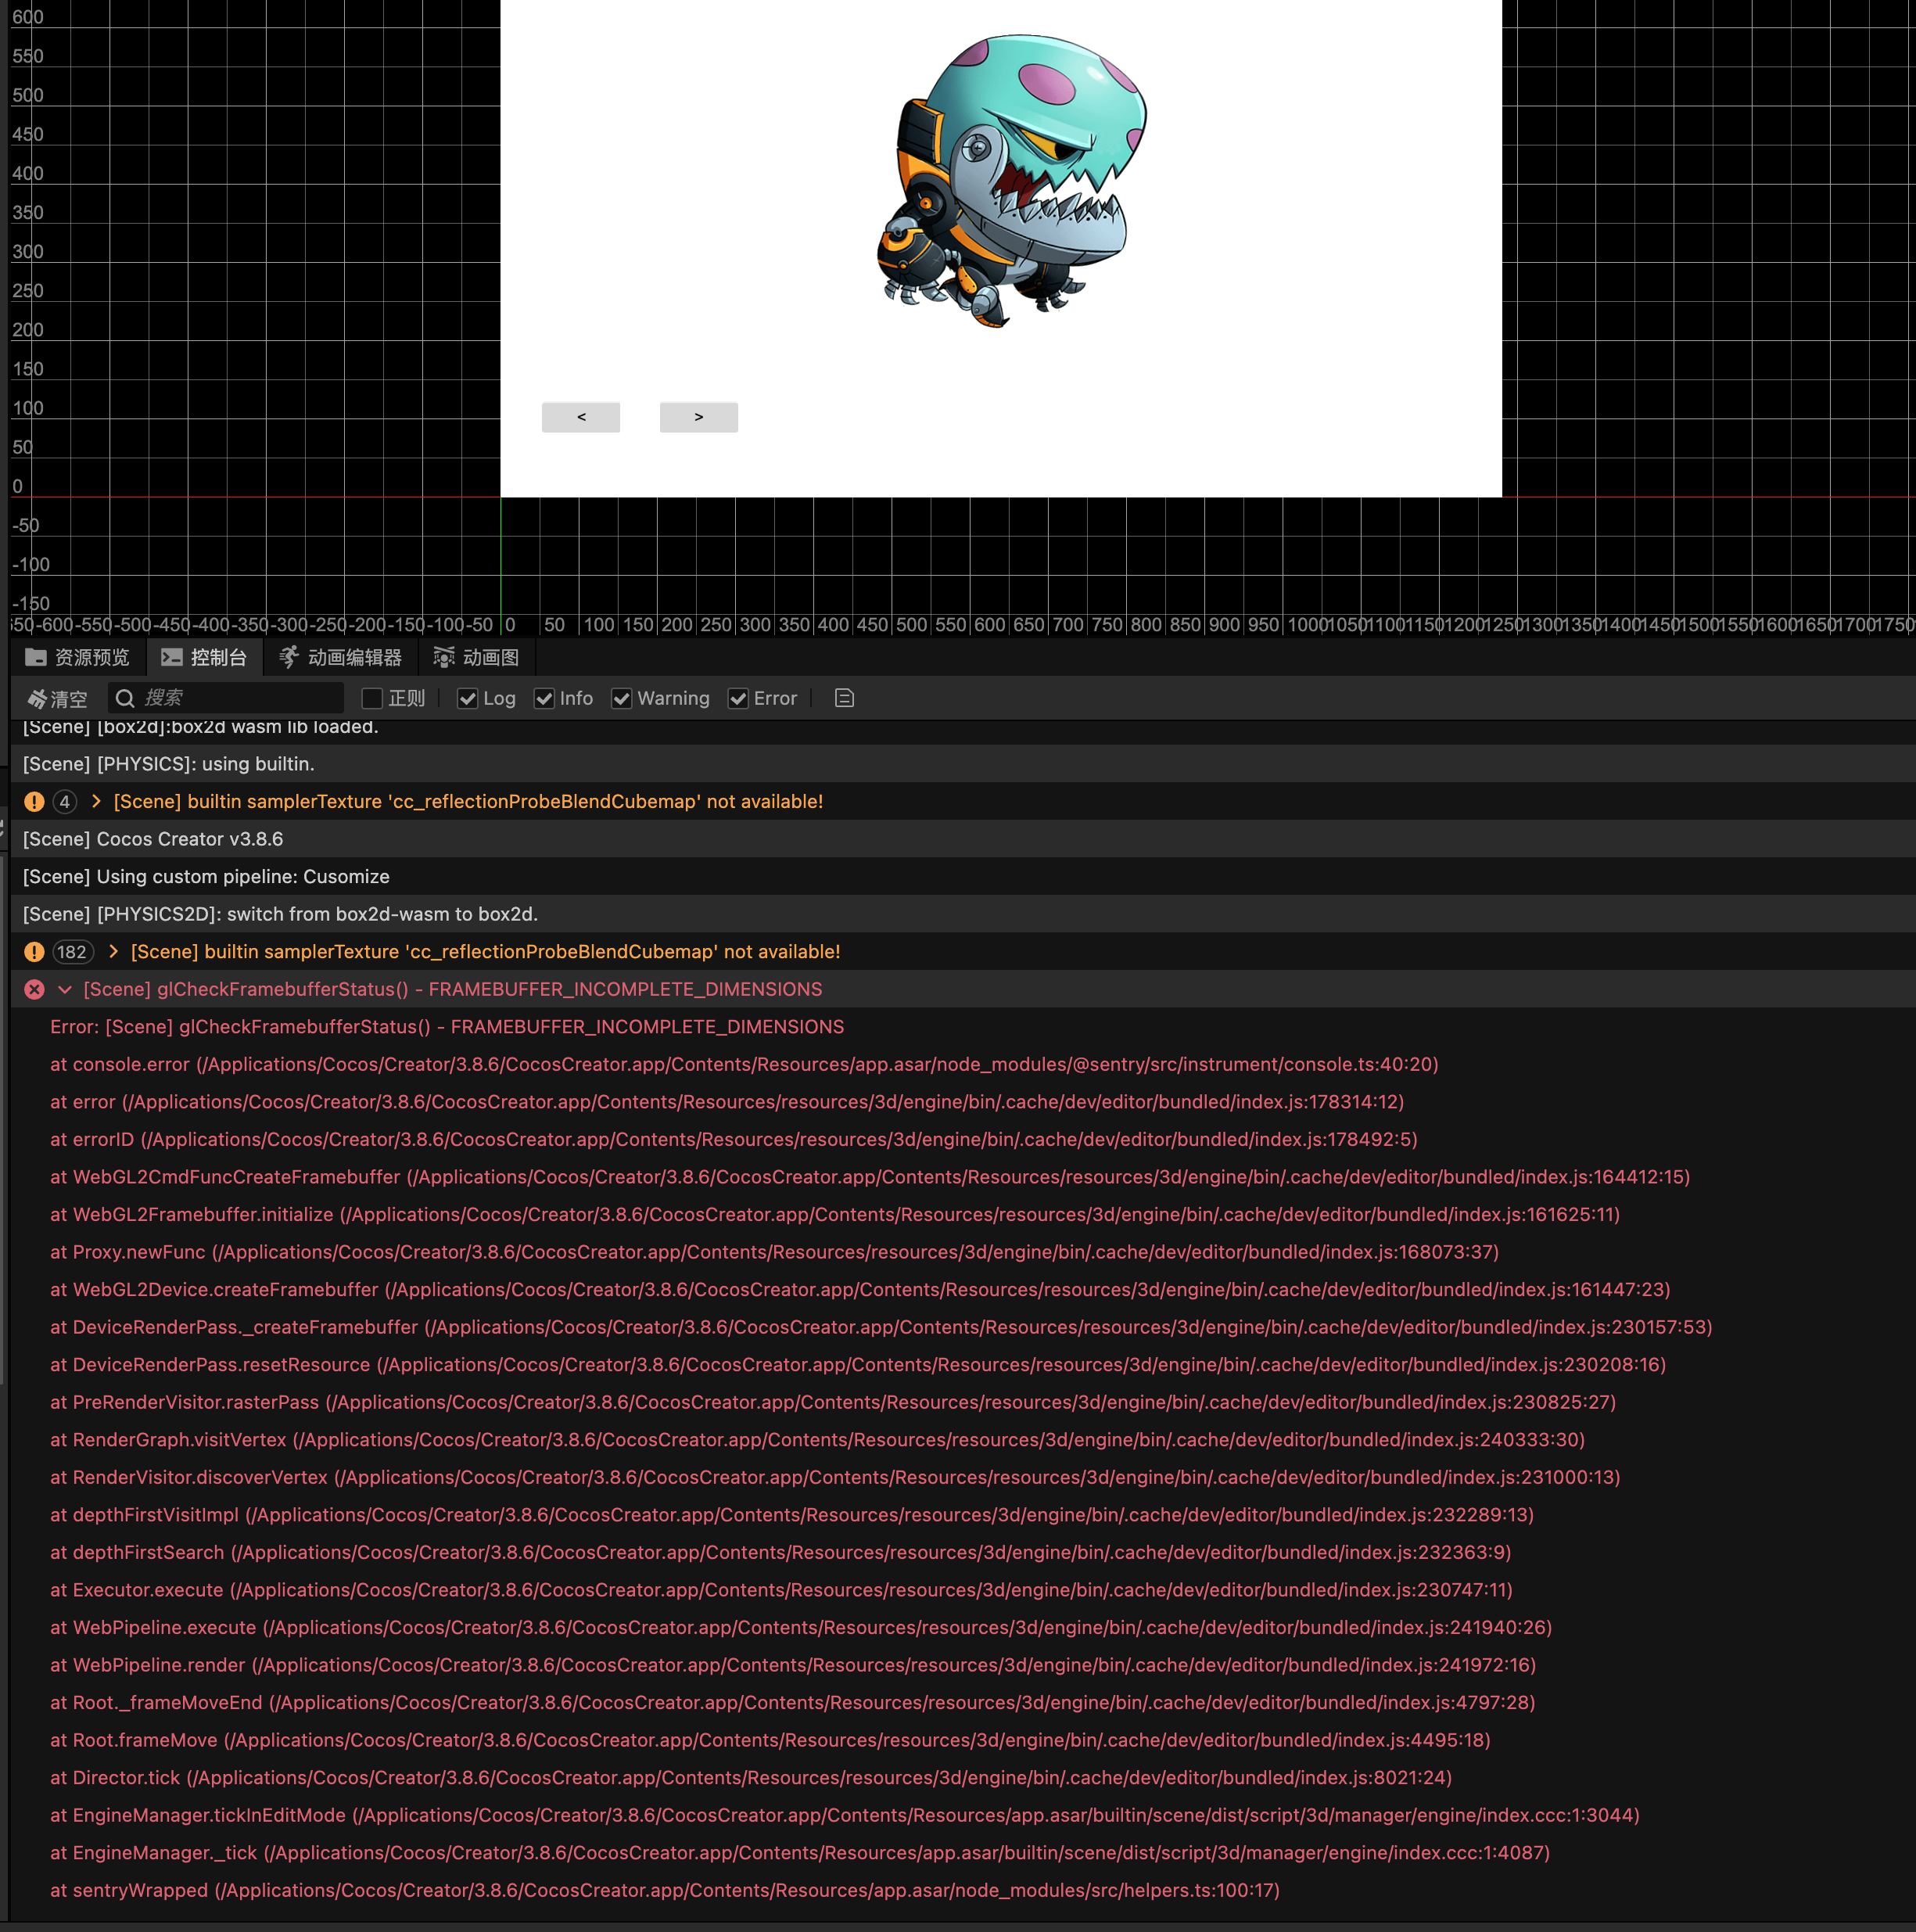
Task: Uncheck the Log filter checkbox
Action: click(x=467, y=698)
